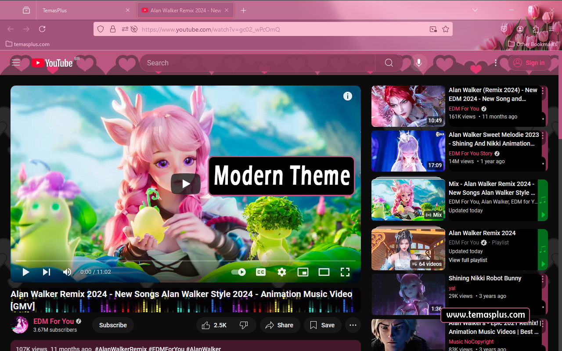Viewport: 562px width, 351px height.
Task: Open YouTube settings three-dot menu
Action: pos(496,63)
